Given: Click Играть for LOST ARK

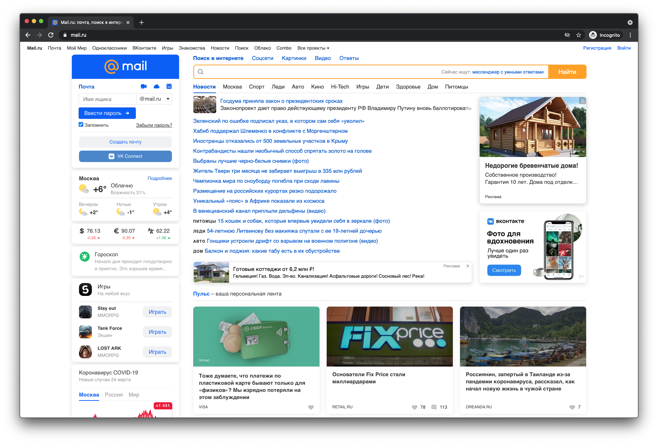Looking at the screenshot, I should (x=158, y=352).
